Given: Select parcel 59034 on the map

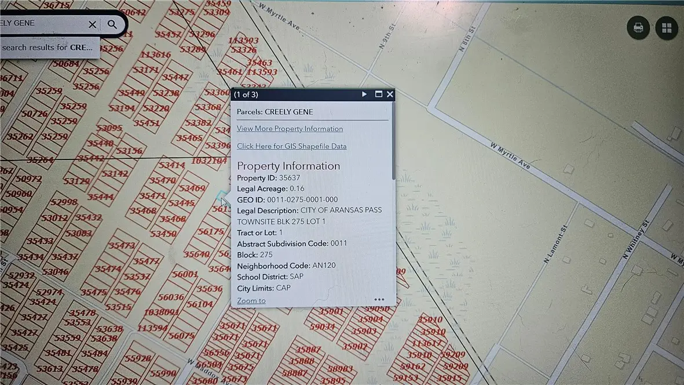Looking at the screenshot, I should pos(322,326).
